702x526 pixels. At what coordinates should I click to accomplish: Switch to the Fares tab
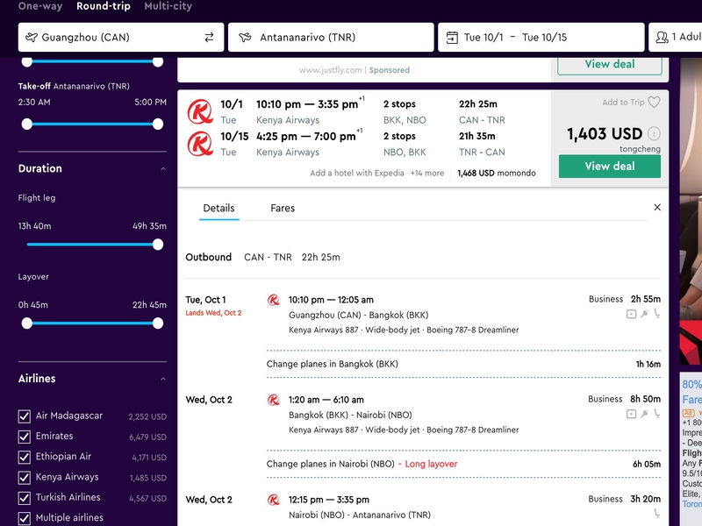point(283,208)
